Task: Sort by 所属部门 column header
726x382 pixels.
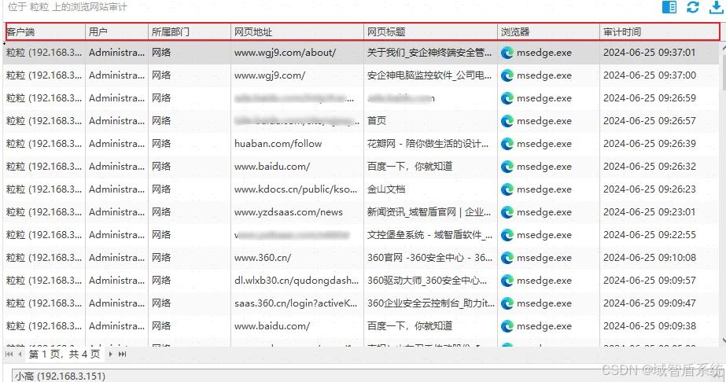Action: pyautogui.click(x=190, y=32)
